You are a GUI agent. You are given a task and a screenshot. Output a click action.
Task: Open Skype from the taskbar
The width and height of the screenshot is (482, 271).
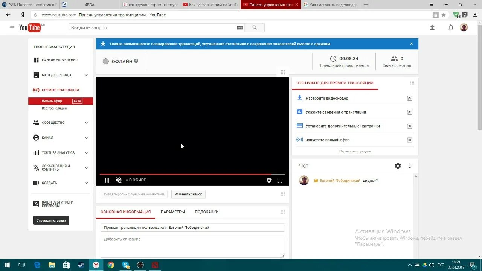pos(126,265)
